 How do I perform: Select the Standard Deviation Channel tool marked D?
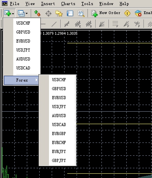coord(89,24)
